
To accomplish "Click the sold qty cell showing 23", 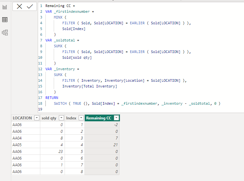I will click(x=52, y=152).
